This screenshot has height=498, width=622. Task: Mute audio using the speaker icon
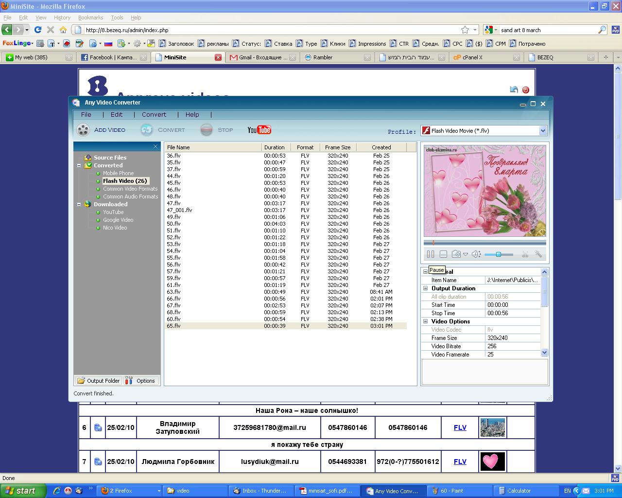click(476, 254)
